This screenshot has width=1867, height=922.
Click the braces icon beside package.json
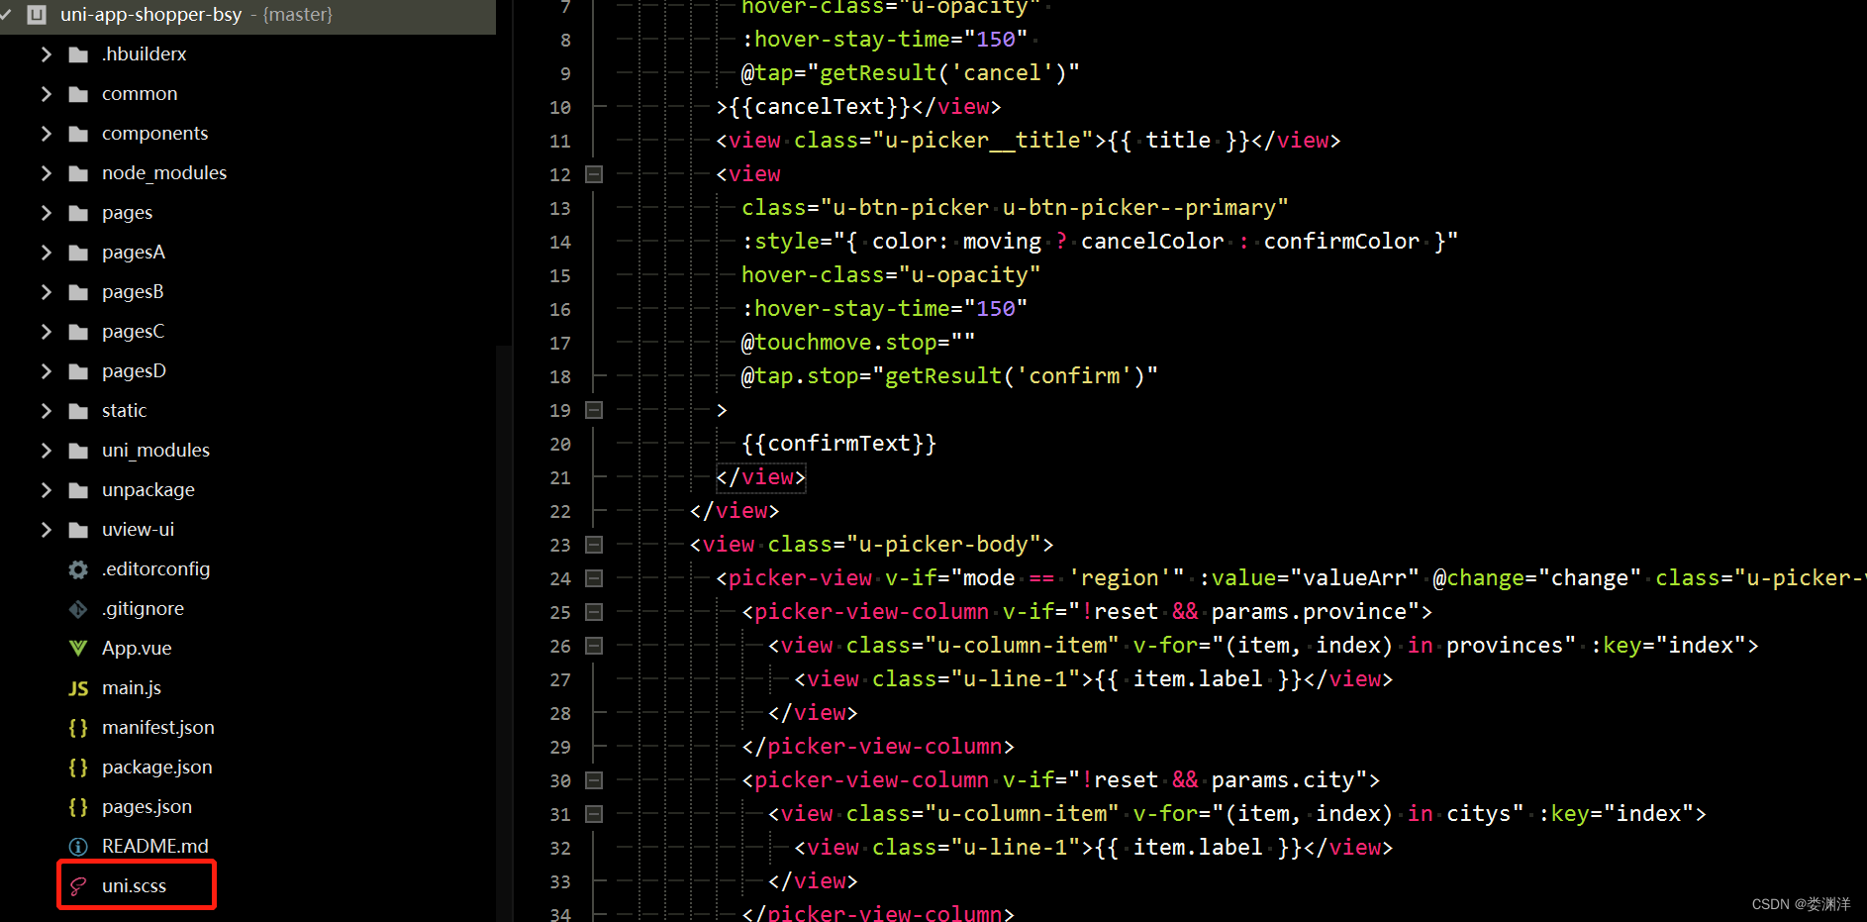78,768
